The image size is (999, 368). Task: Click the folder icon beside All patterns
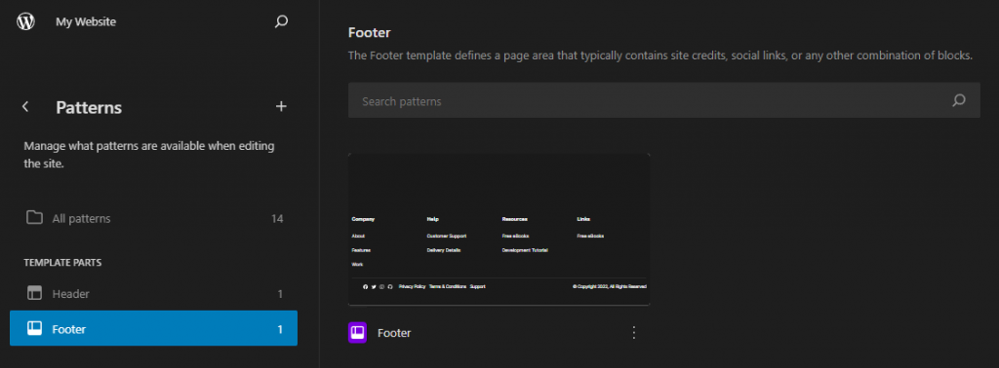pos(34,218)
